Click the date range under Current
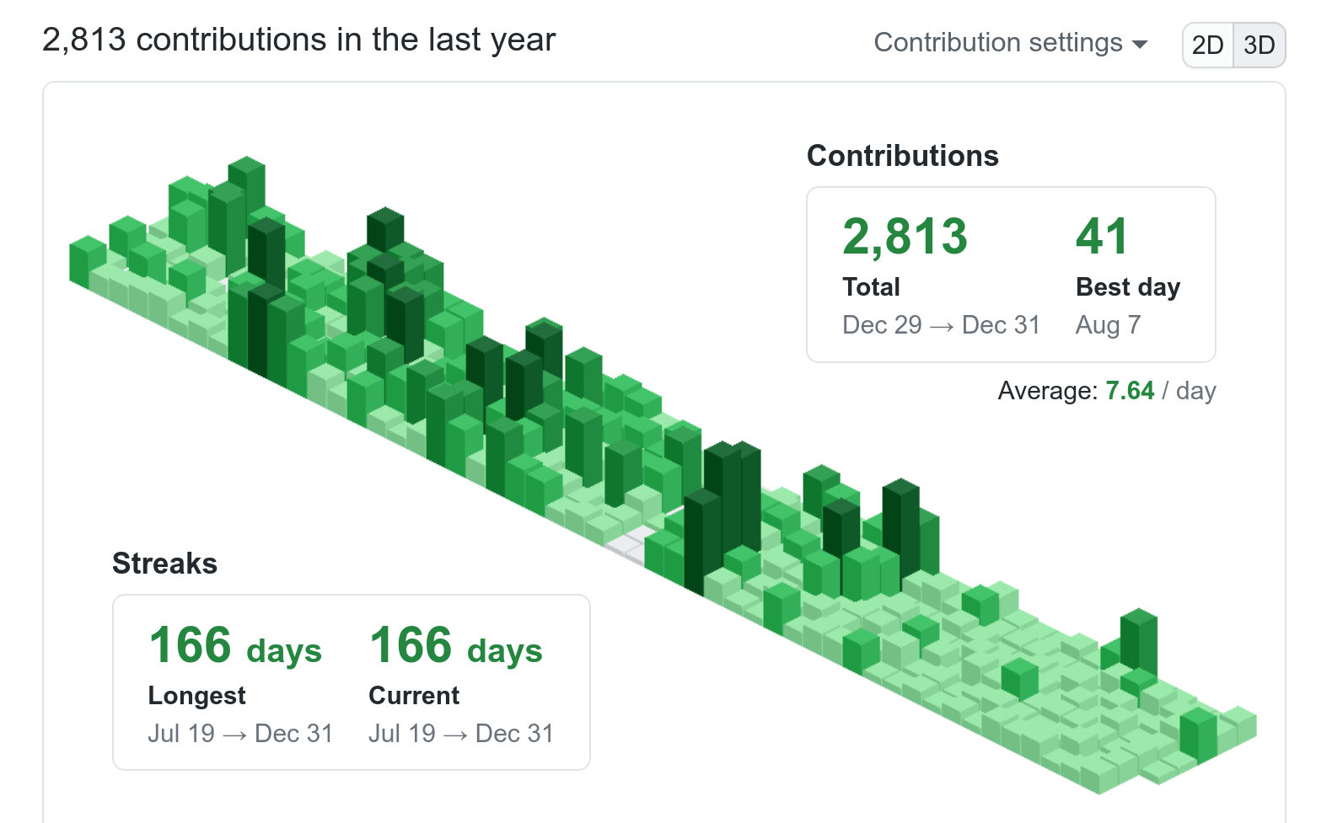Screen dimensions: 1332x823 tap(460, 734)
